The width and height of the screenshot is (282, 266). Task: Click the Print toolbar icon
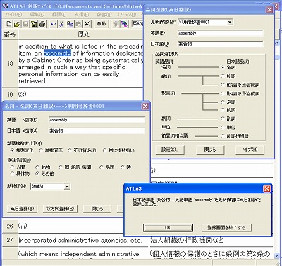tap(42, 24)
